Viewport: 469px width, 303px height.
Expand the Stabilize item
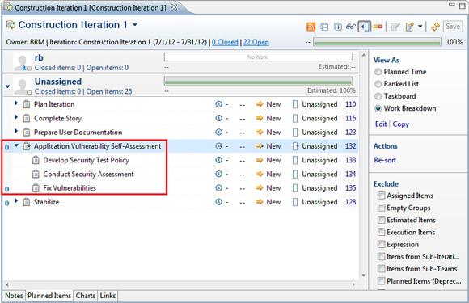point(16,201)
